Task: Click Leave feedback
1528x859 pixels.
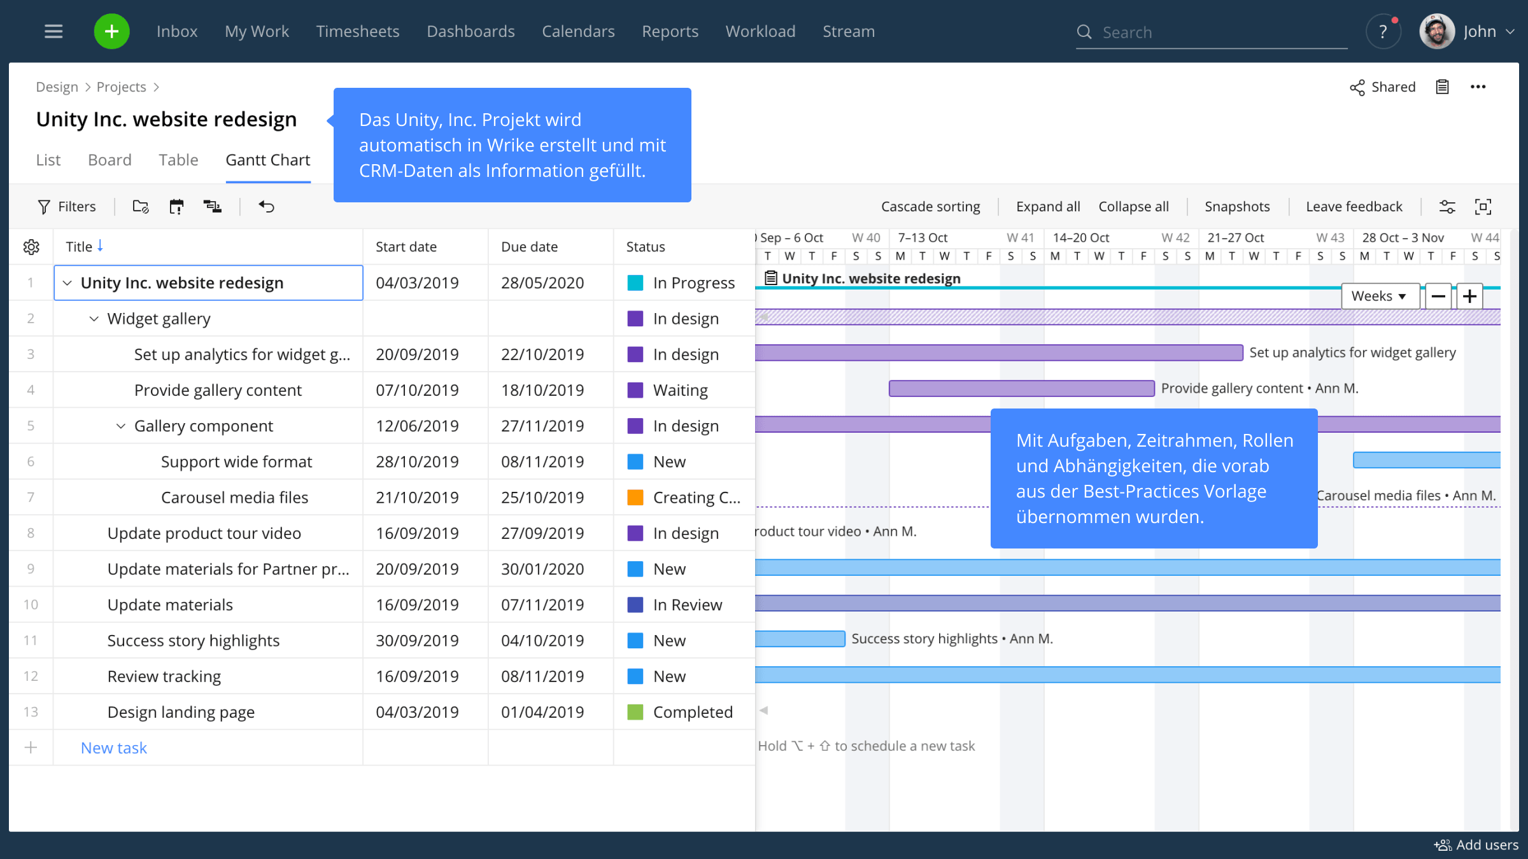Action: pyautogui.click(x=1354, y=206)
